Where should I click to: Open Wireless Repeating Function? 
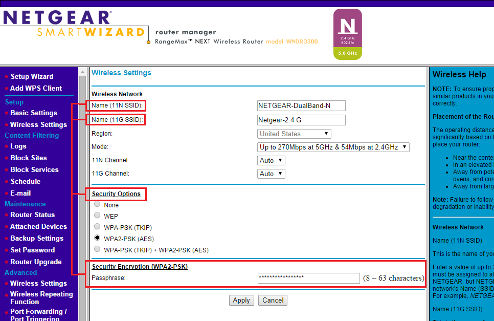(x=41, y=298)
